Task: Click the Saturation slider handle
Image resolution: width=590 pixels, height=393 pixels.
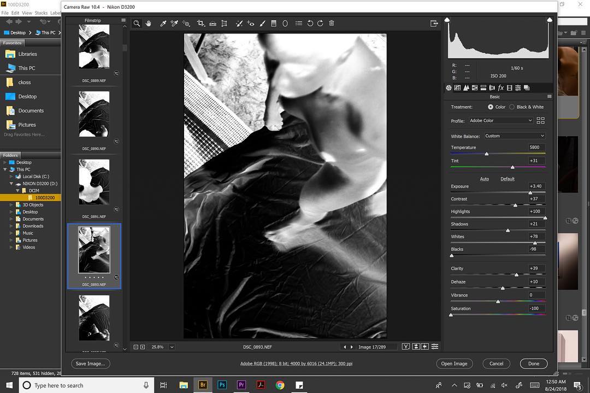Action: click(451, 315)
